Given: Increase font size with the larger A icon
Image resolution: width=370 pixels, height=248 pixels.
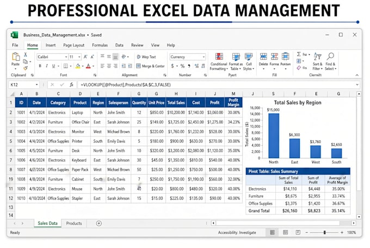Looking at the screenshot, I should 85,57.
